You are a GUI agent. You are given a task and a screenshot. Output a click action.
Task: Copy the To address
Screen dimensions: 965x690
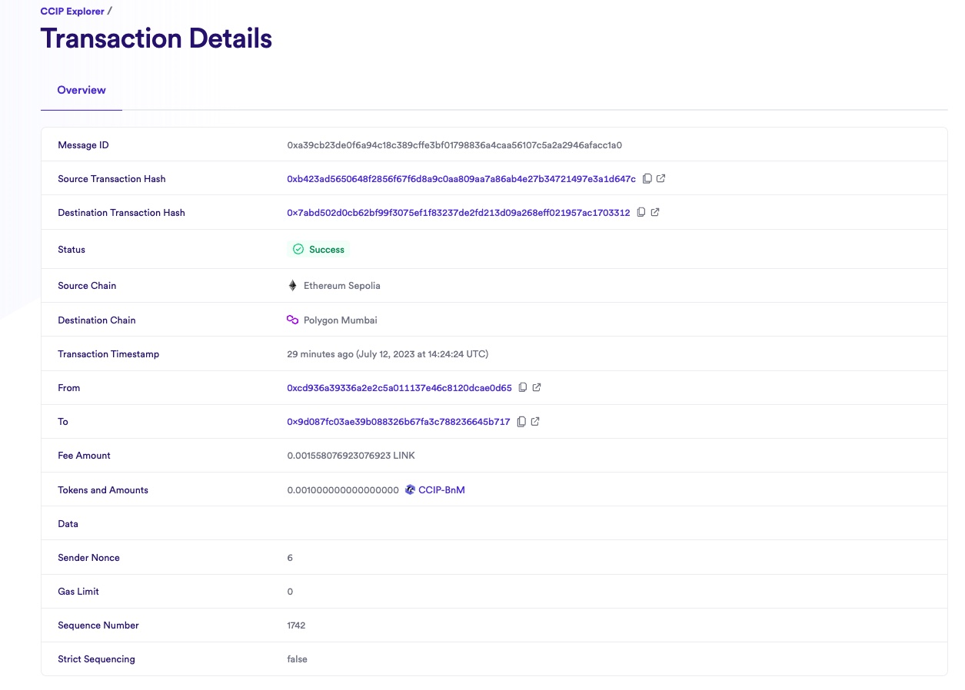coord(521,422)
